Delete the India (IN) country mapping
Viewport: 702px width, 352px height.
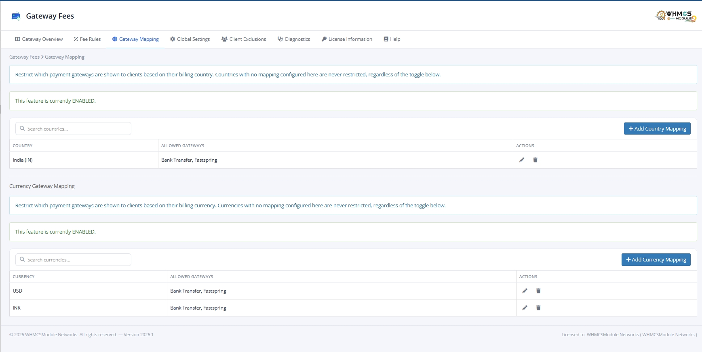(x=535, y=160)
